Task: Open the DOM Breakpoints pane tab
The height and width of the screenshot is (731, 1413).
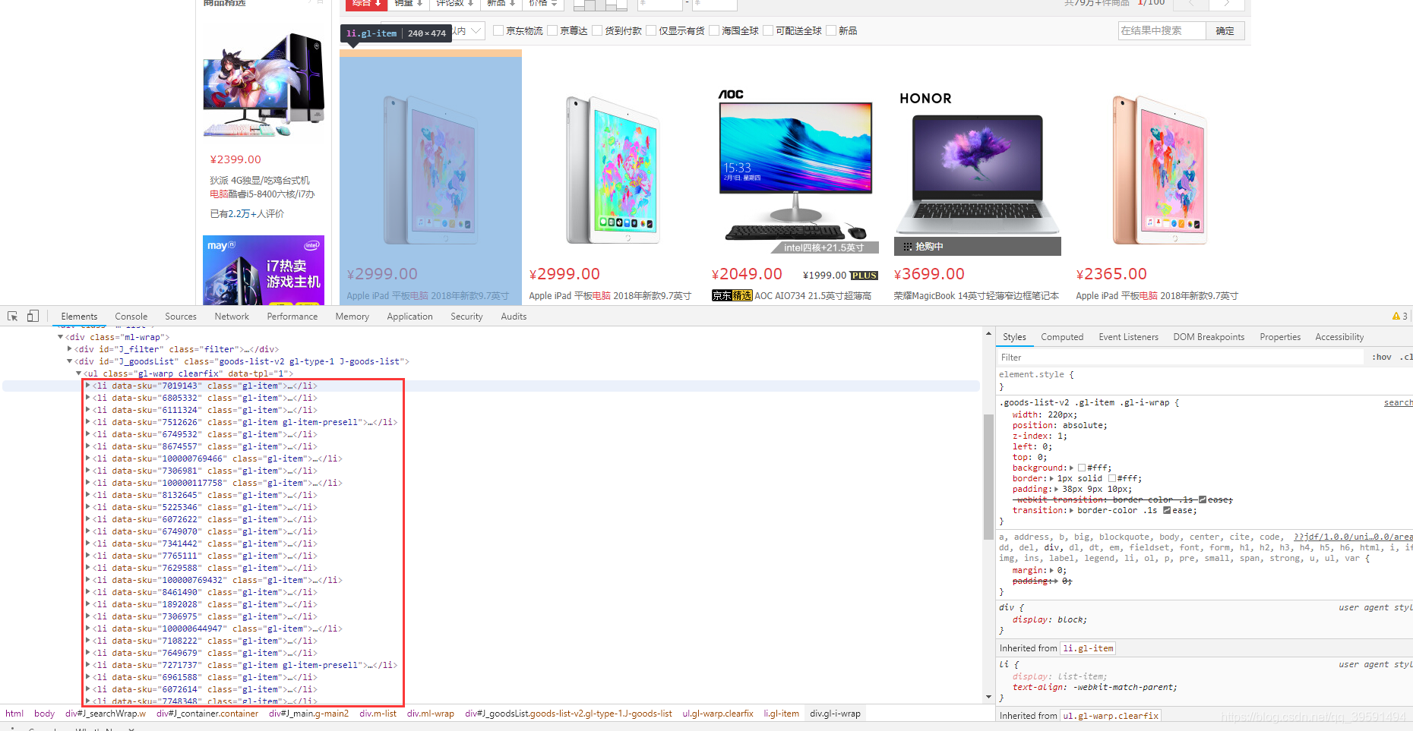Action: click(x=1209, y=337)
